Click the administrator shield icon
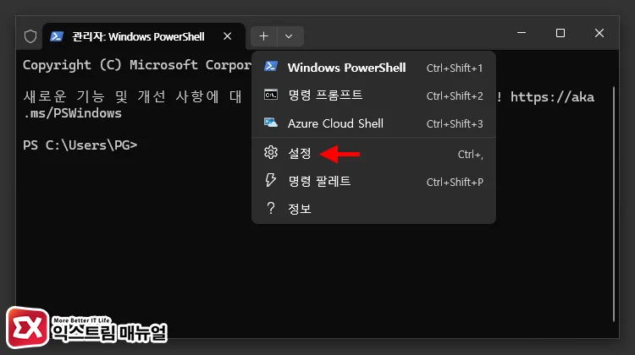Viewport: 635px width, 355px height. (x=30, y=36)
